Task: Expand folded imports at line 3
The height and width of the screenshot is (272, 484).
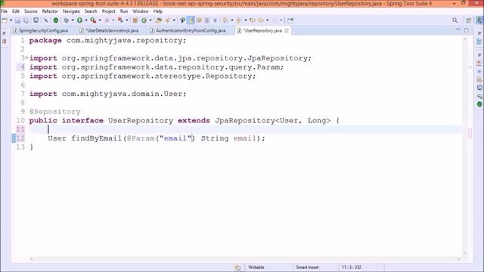Action: [26, 57]
